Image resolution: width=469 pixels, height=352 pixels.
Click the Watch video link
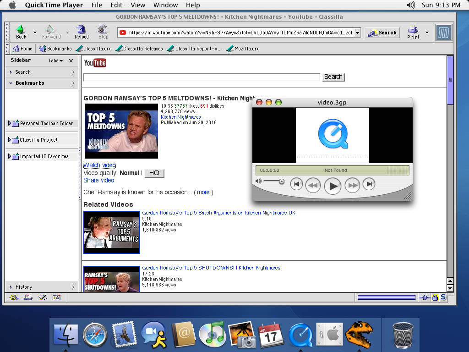(99, 165)
